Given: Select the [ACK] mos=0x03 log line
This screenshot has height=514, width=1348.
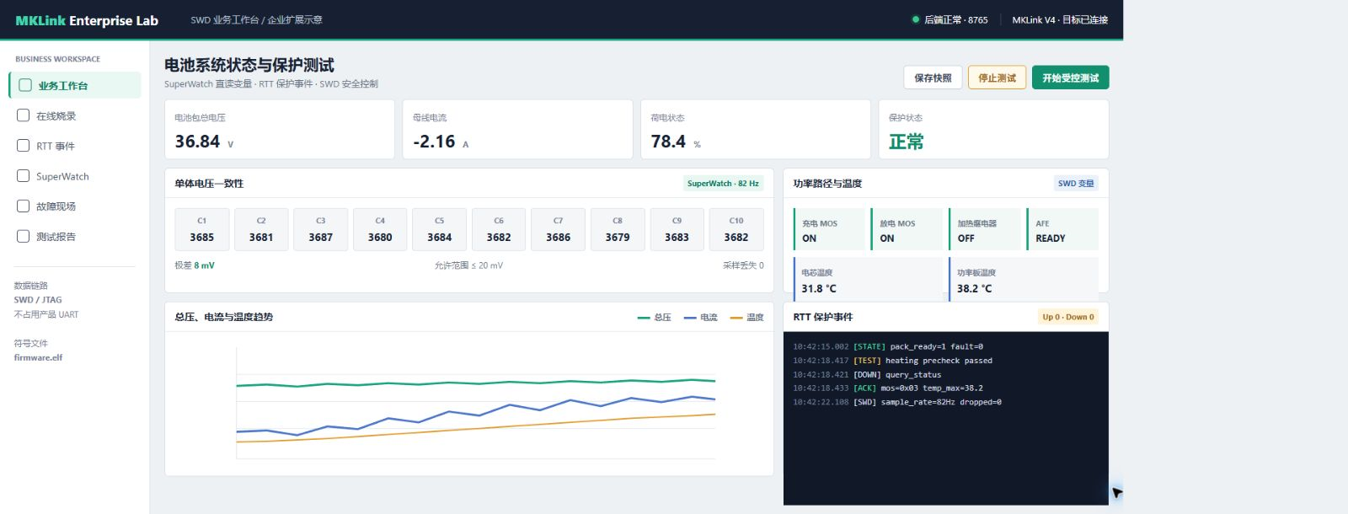Looking at the screenshot, I should [x=888, y=388].
